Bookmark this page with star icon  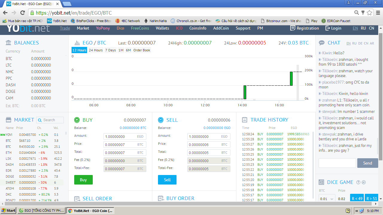(x=370, y=13)
